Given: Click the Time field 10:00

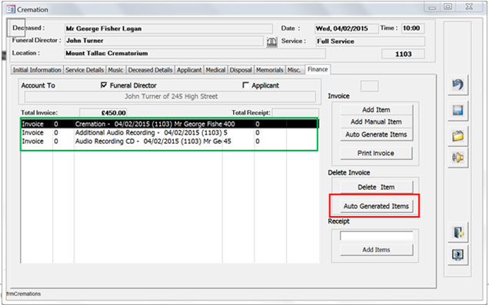Looking at the screenshot, I should pos(413,28).
